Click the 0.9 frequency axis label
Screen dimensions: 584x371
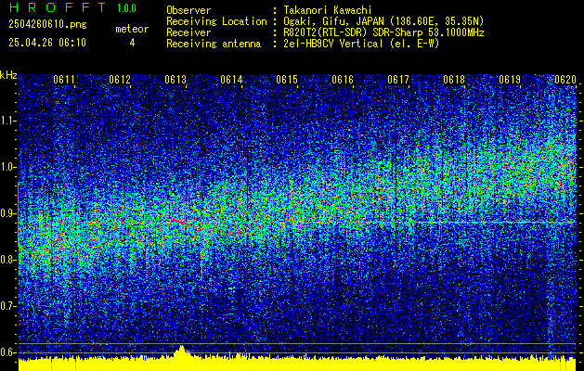[x=8, y=213]
